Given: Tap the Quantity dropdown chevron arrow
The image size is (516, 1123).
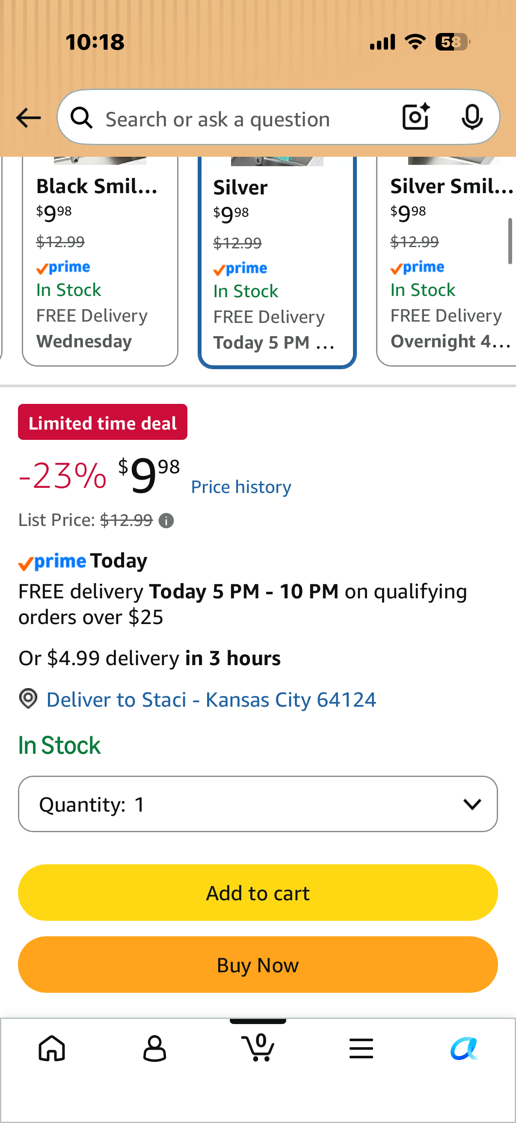Looking at the screenshot, I should pyautogui.click(x=472, y=804).
